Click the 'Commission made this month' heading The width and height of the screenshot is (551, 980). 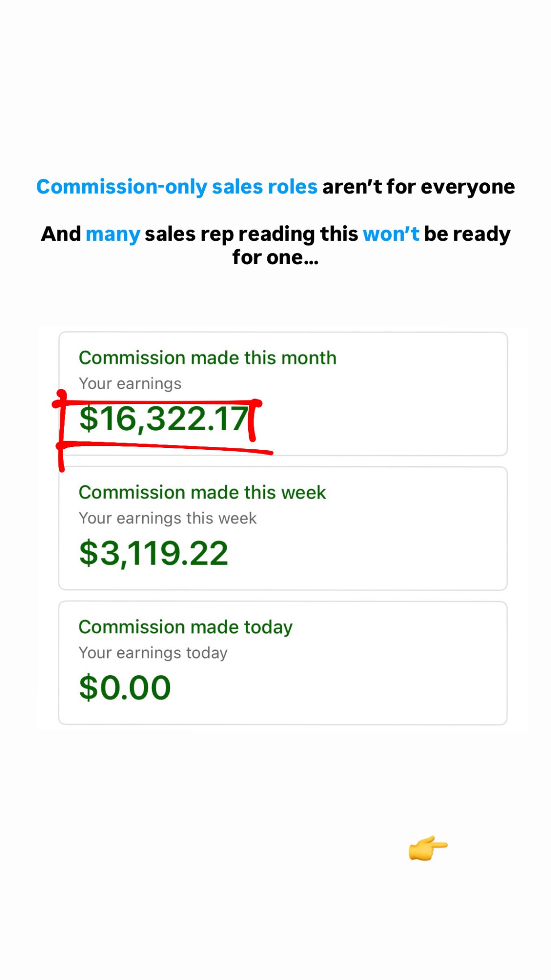point(208,358)
